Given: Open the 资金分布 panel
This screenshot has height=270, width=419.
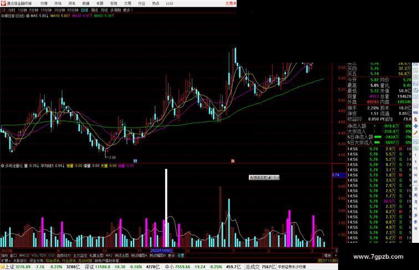Looking at the screenshot, I should click(37, 261).
